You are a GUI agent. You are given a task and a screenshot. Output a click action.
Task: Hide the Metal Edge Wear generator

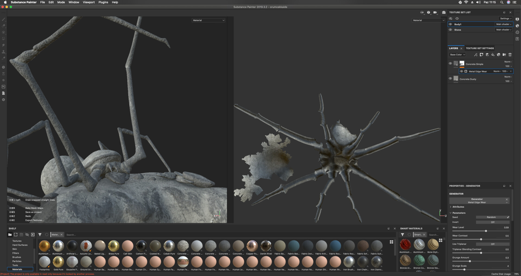(461, 71)
